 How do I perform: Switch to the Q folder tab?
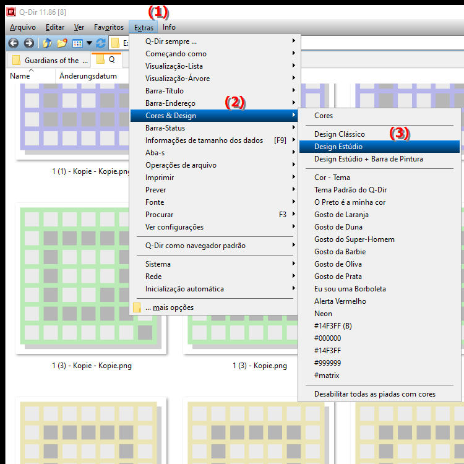[106, 59]
